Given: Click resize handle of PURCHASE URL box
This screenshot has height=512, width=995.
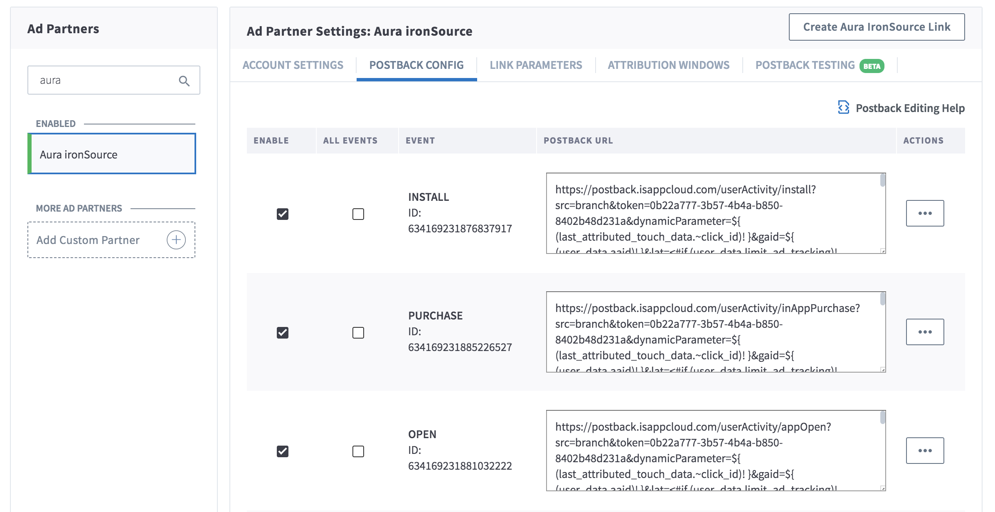Looking at the screenshot, I should 883,369.
